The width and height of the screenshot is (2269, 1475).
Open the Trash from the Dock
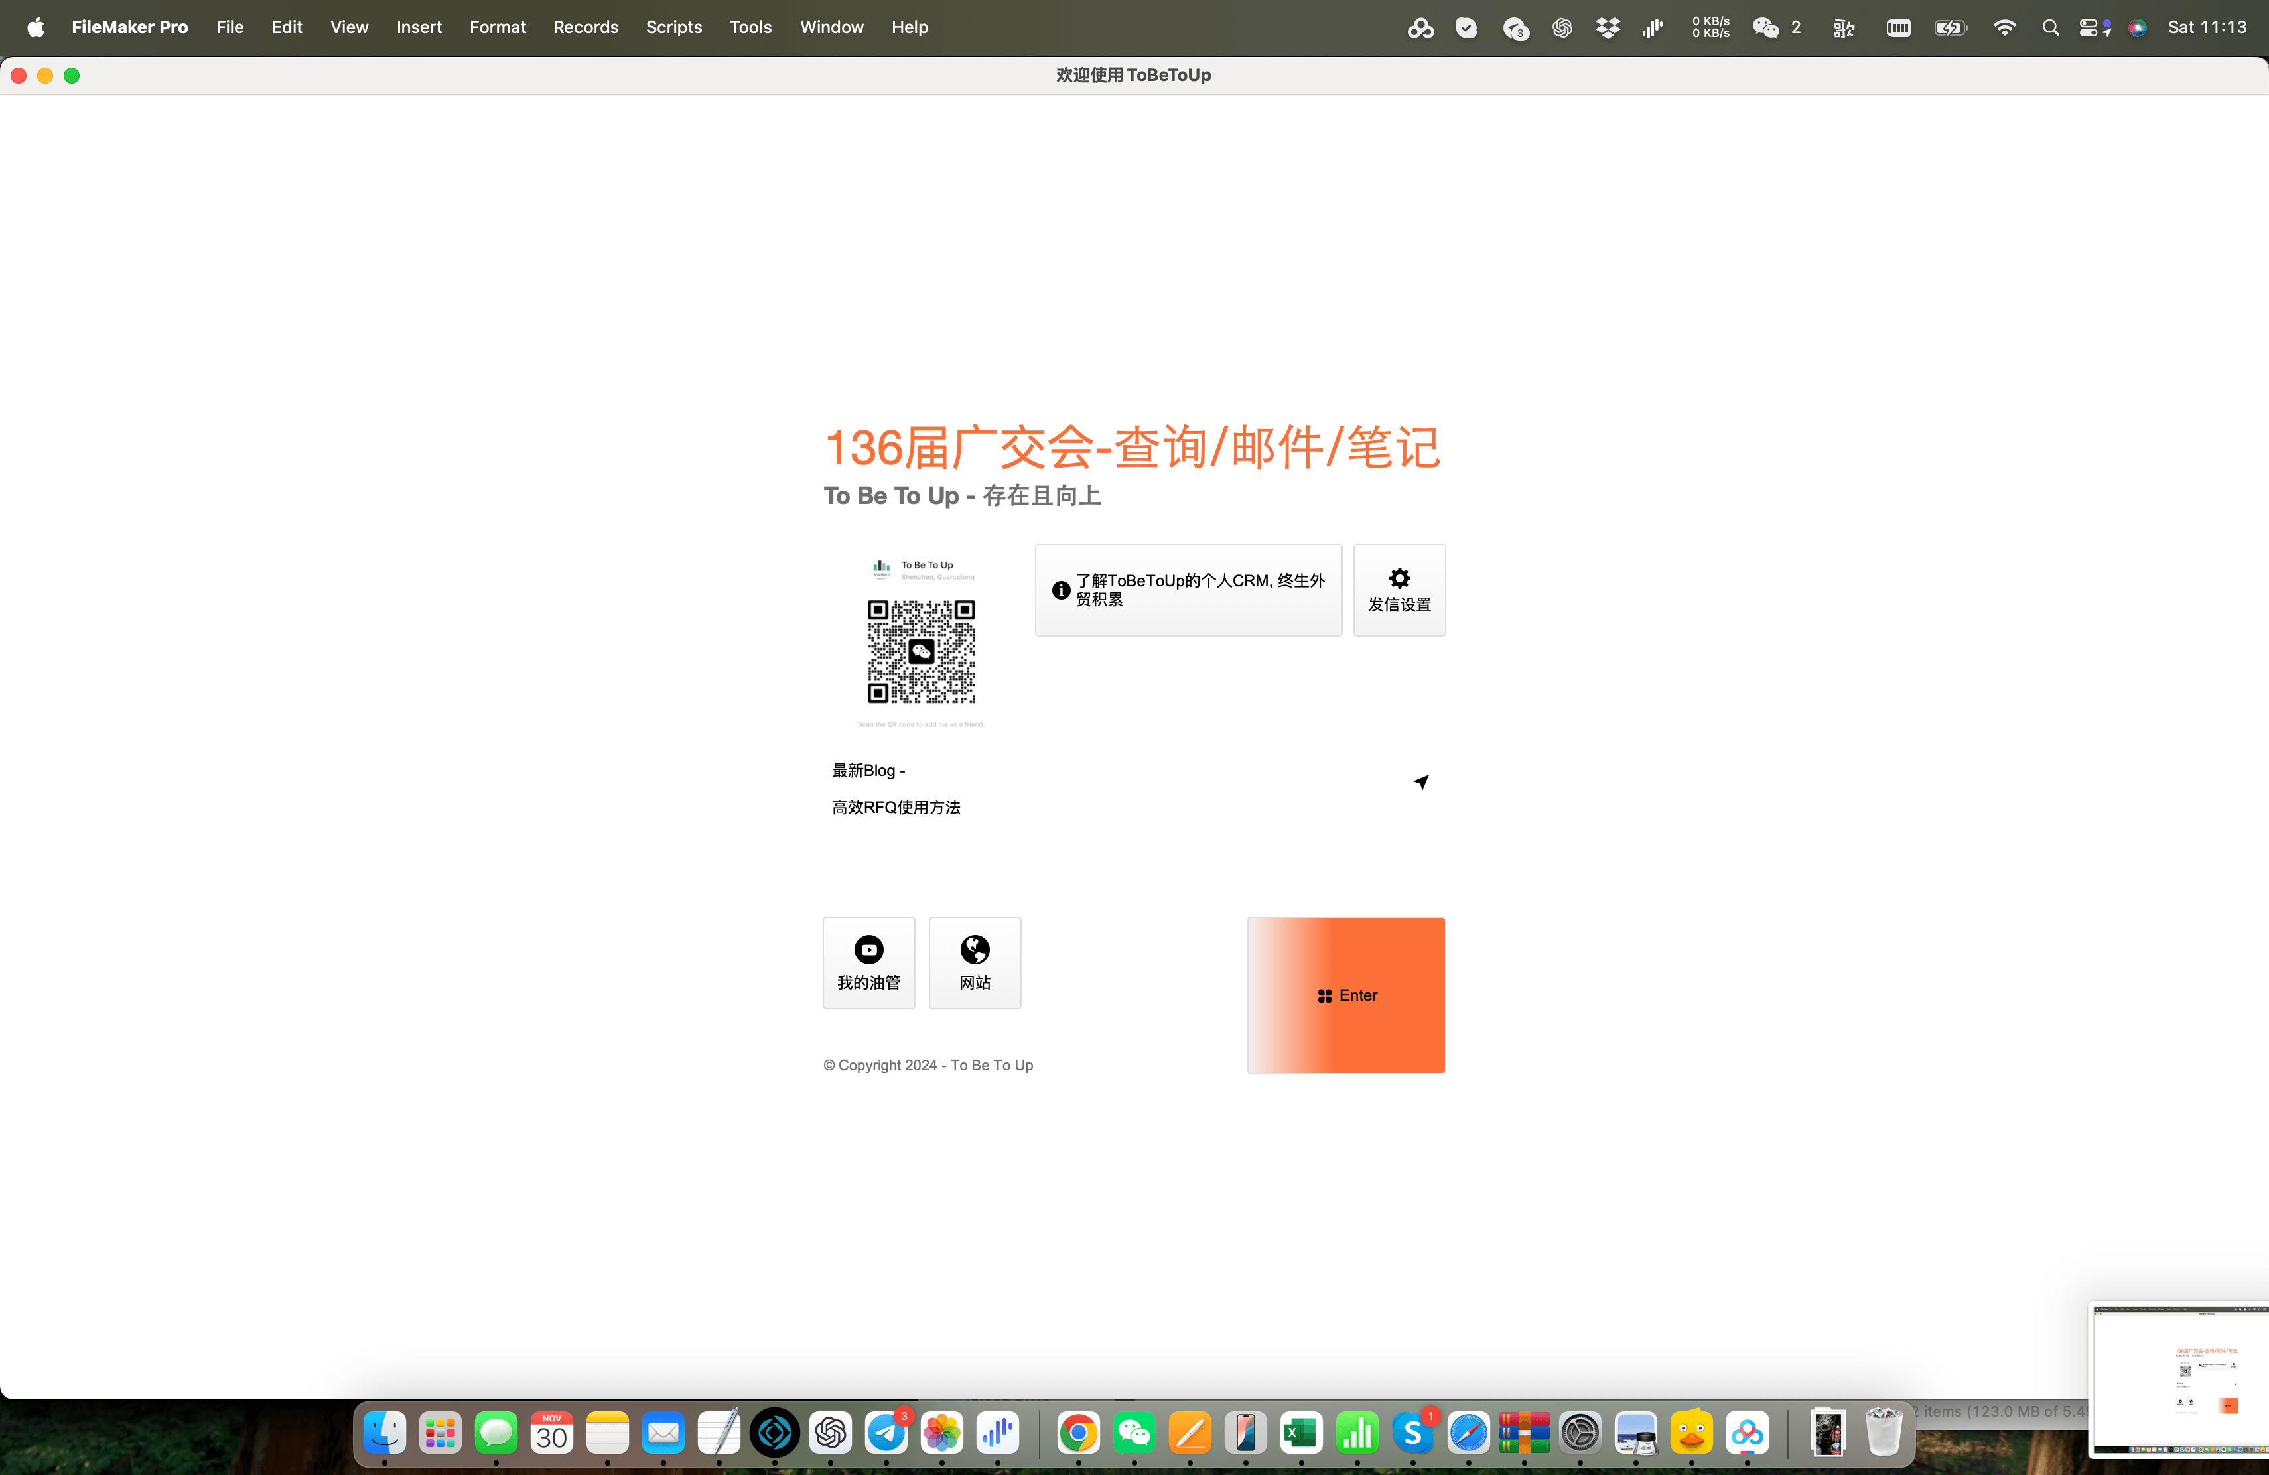(1883, 1432)
